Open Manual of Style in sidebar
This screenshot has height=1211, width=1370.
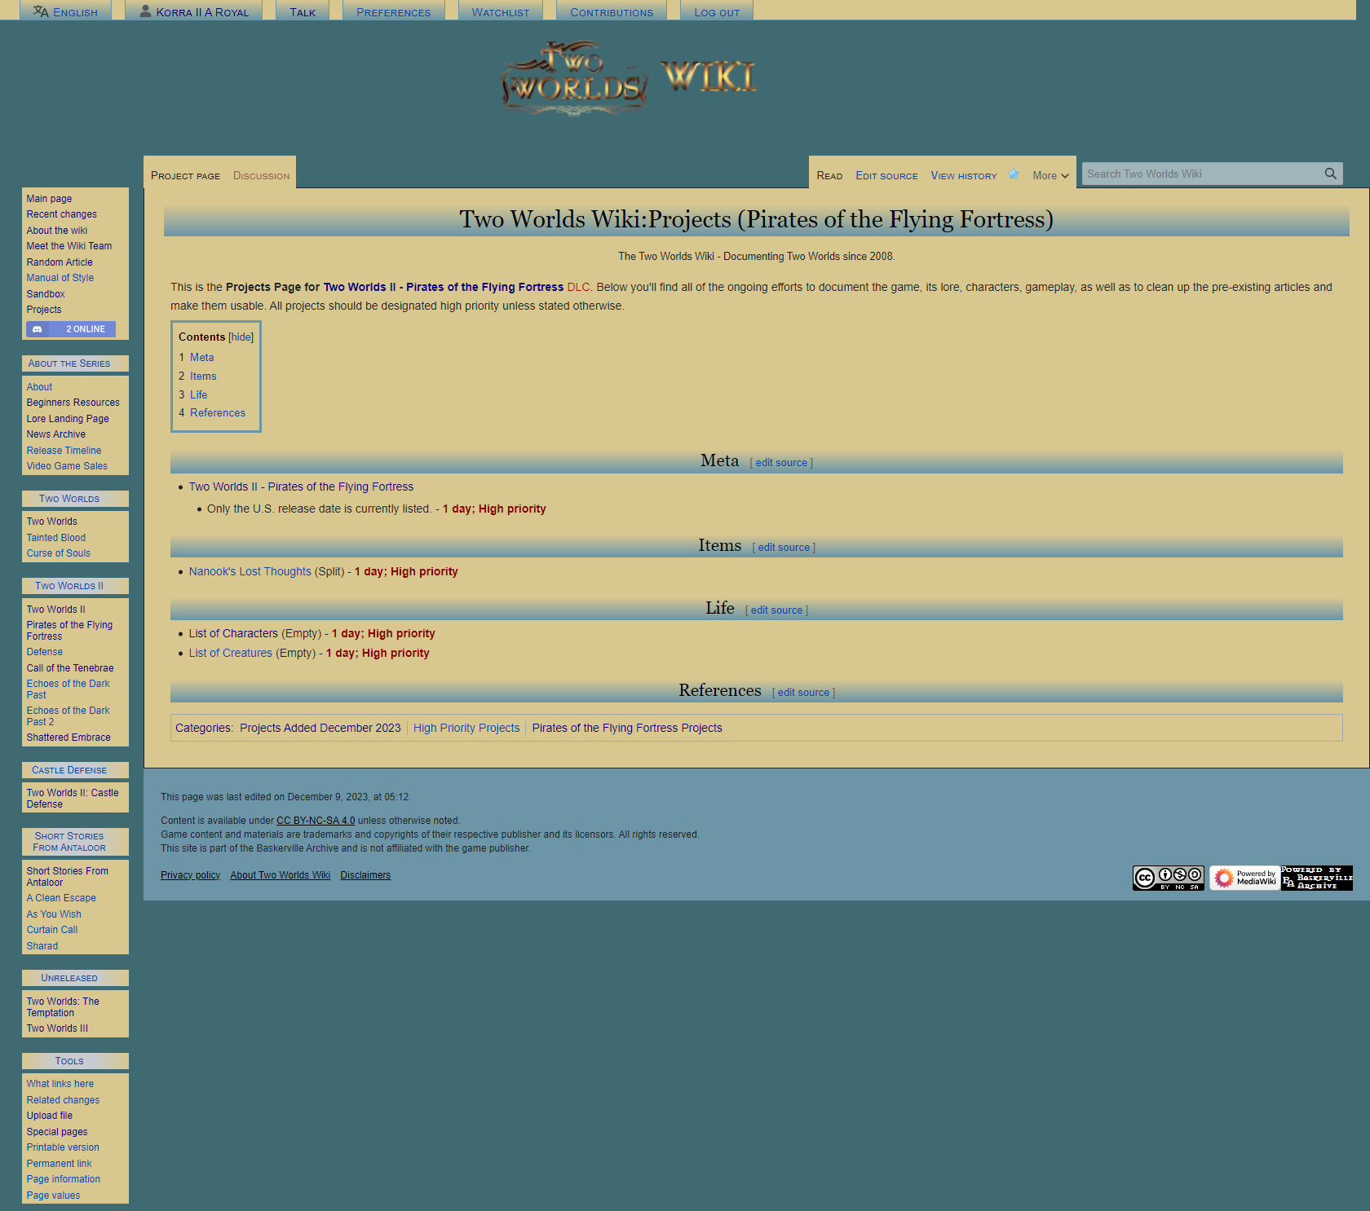click(60, 278)
